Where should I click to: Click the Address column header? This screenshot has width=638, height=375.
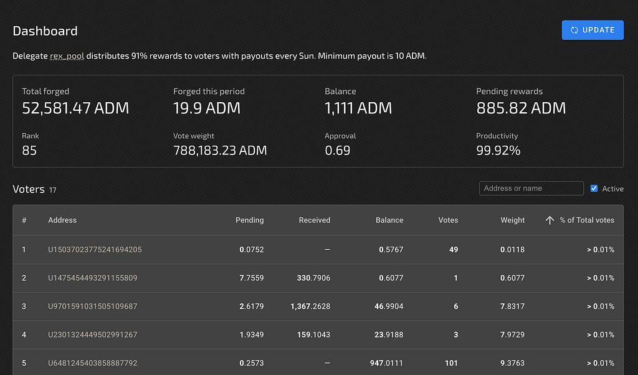(x=62, y=220)
